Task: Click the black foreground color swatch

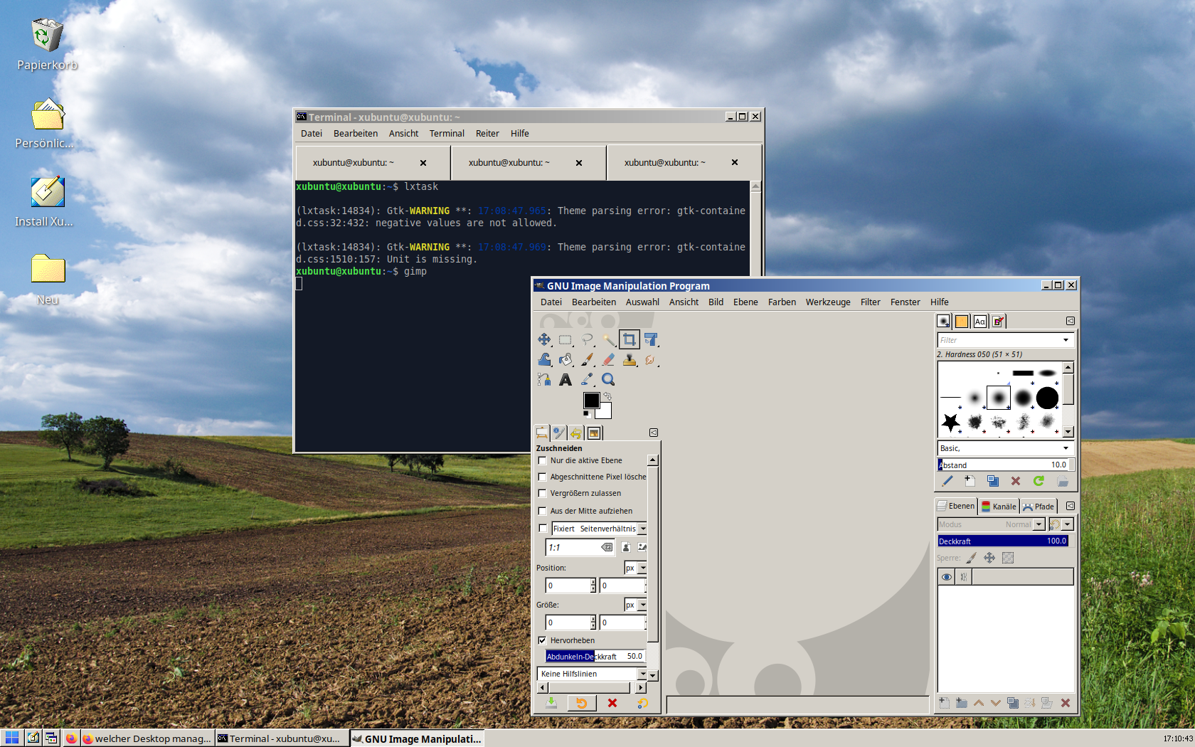Action: point(591,401)
